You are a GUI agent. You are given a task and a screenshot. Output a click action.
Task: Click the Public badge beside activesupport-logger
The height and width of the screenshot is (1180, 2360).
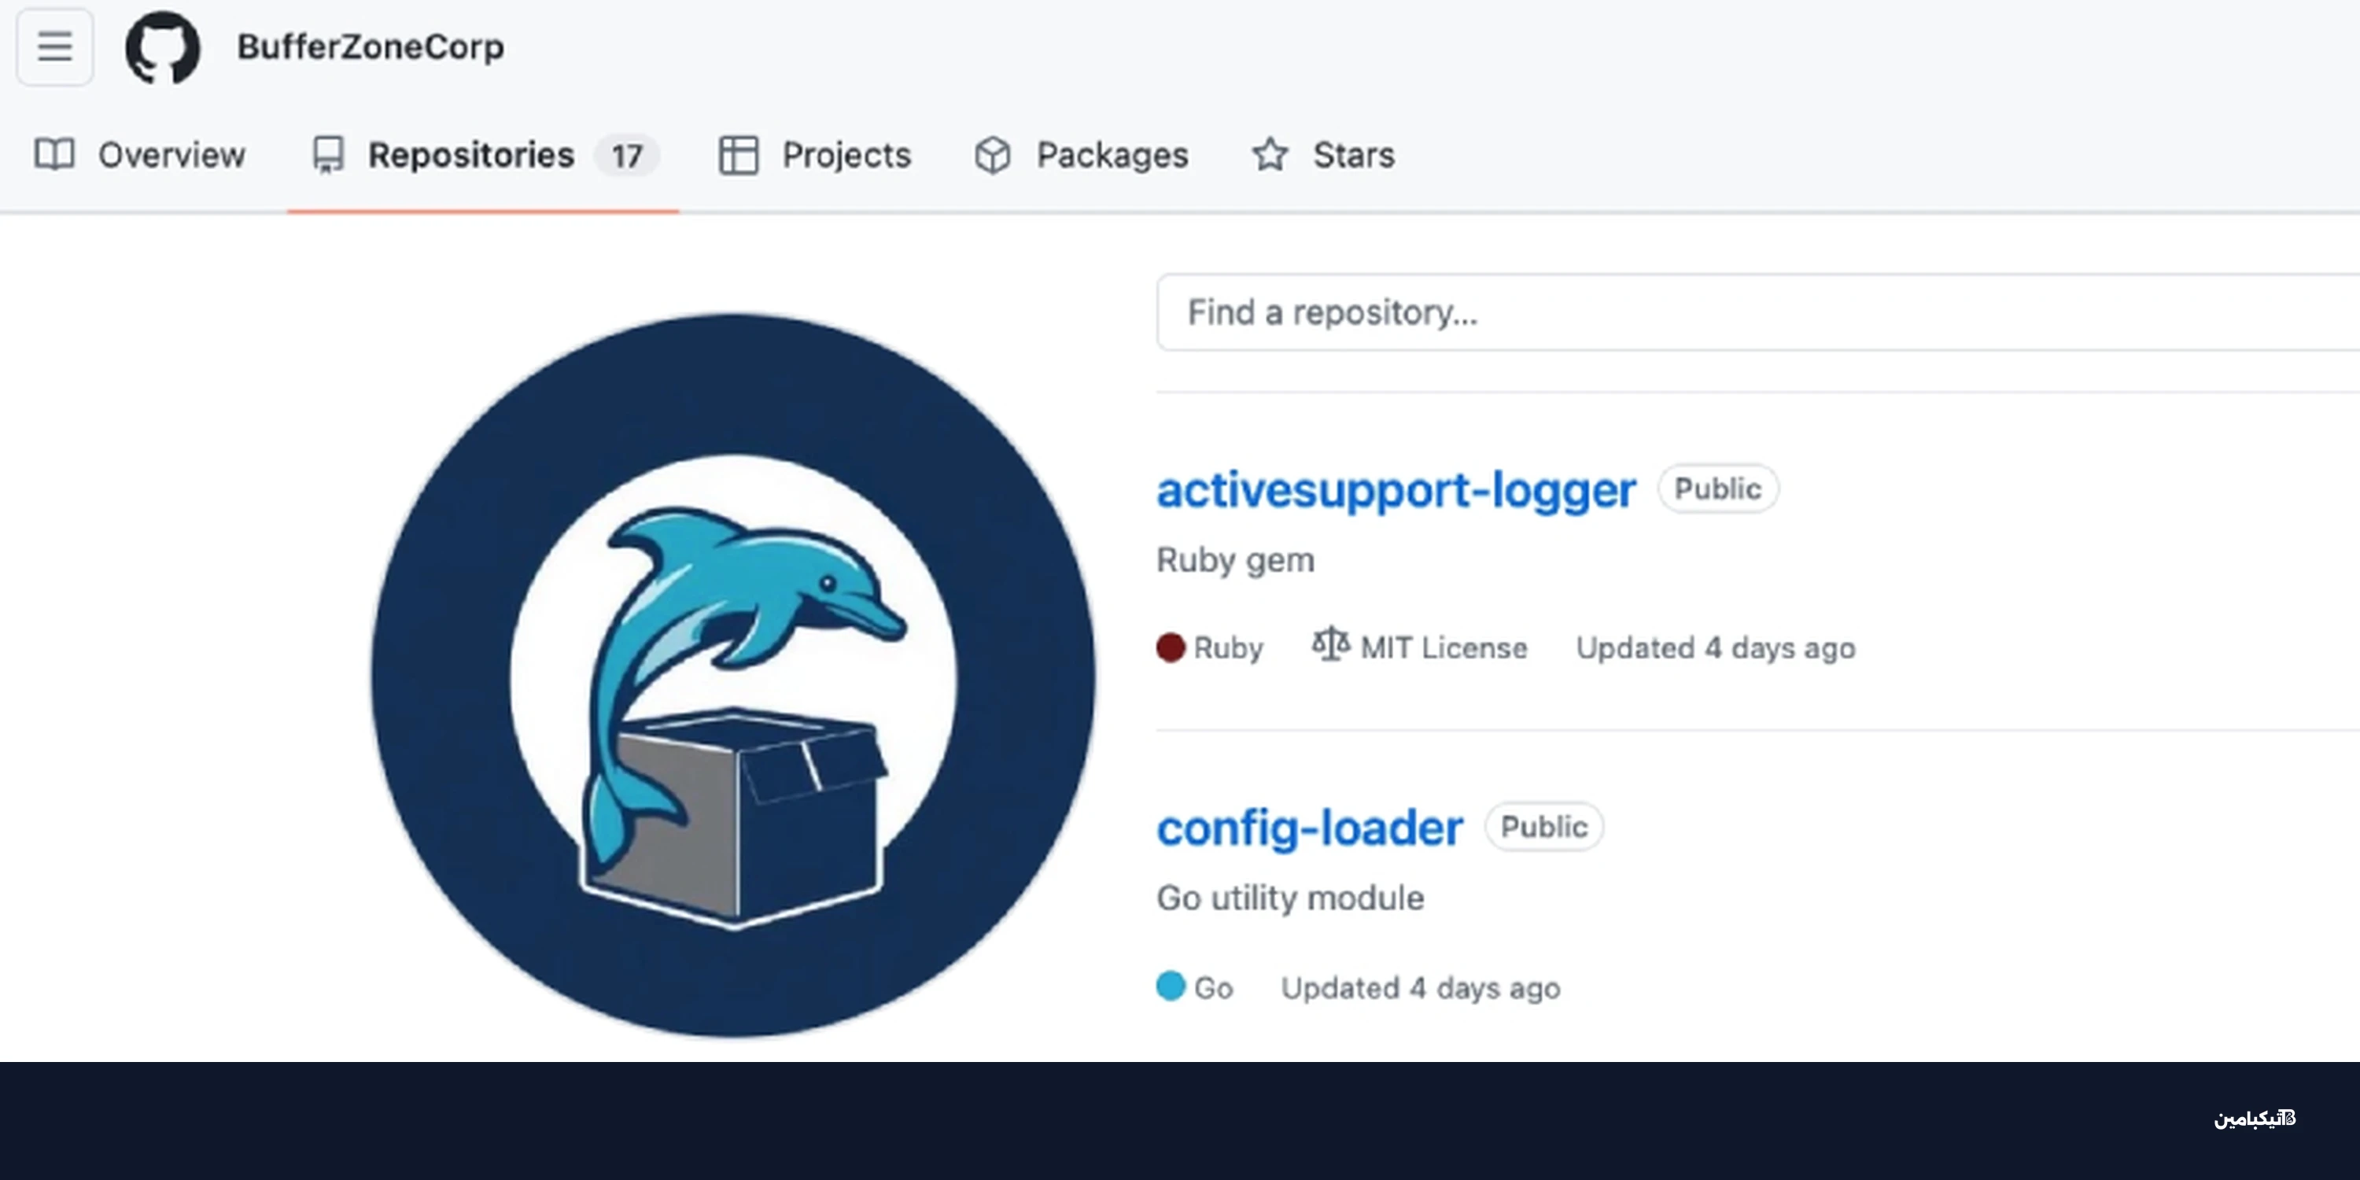point(1718,489)
